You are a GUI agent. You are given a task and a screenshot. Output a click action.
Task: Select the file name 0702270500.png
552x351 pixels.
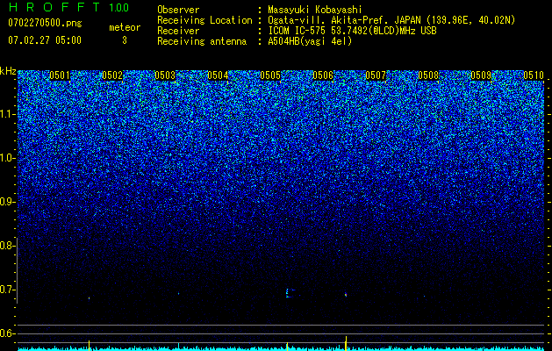(45, 23)
